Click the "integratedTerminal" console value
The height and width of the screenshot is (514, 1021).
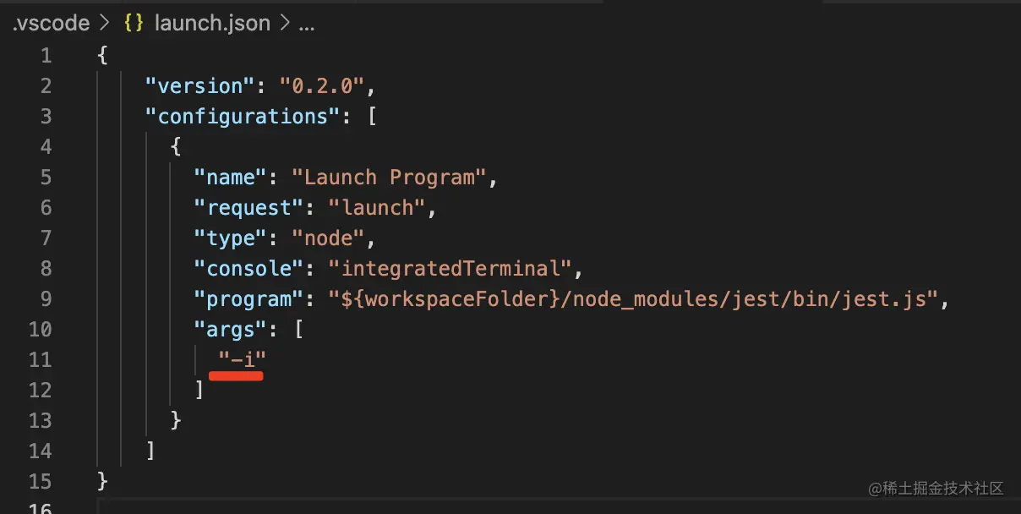pyautogui.click(x=450, y=268)
